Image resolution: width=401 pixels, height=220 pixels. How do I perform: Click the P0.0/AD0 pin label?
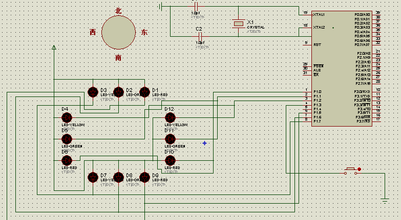362,15
